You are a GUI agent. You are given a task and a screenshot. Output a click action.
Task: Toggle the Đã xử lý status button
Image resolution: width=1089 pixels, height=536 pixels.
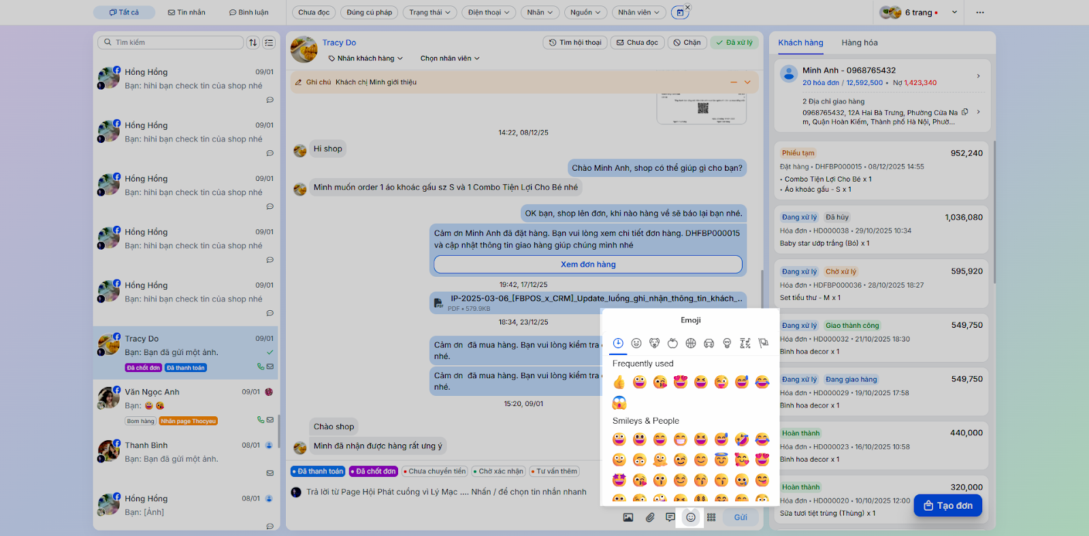pyautogui.click(x=734, y=42)
